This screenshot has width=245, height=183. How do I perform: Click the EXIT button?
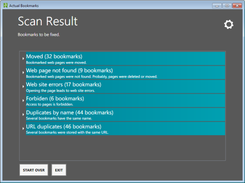point(59,170)
